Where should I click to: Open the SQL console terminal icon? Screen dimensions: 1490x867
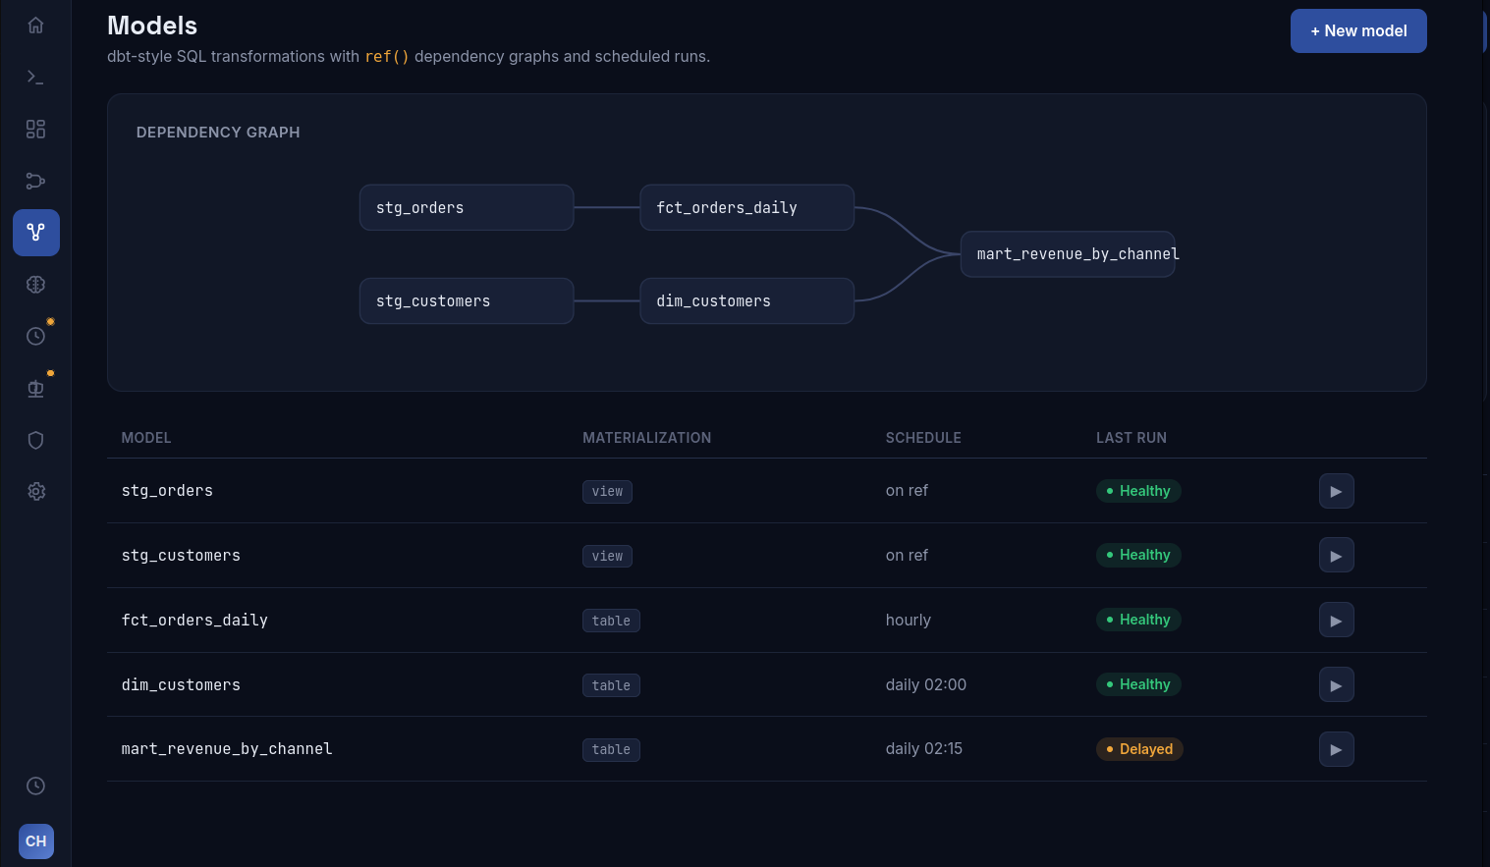[x=35, y=77]
